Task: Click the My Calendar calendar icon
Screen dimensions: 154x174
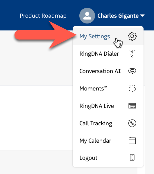Action: (x=132, y=141)
